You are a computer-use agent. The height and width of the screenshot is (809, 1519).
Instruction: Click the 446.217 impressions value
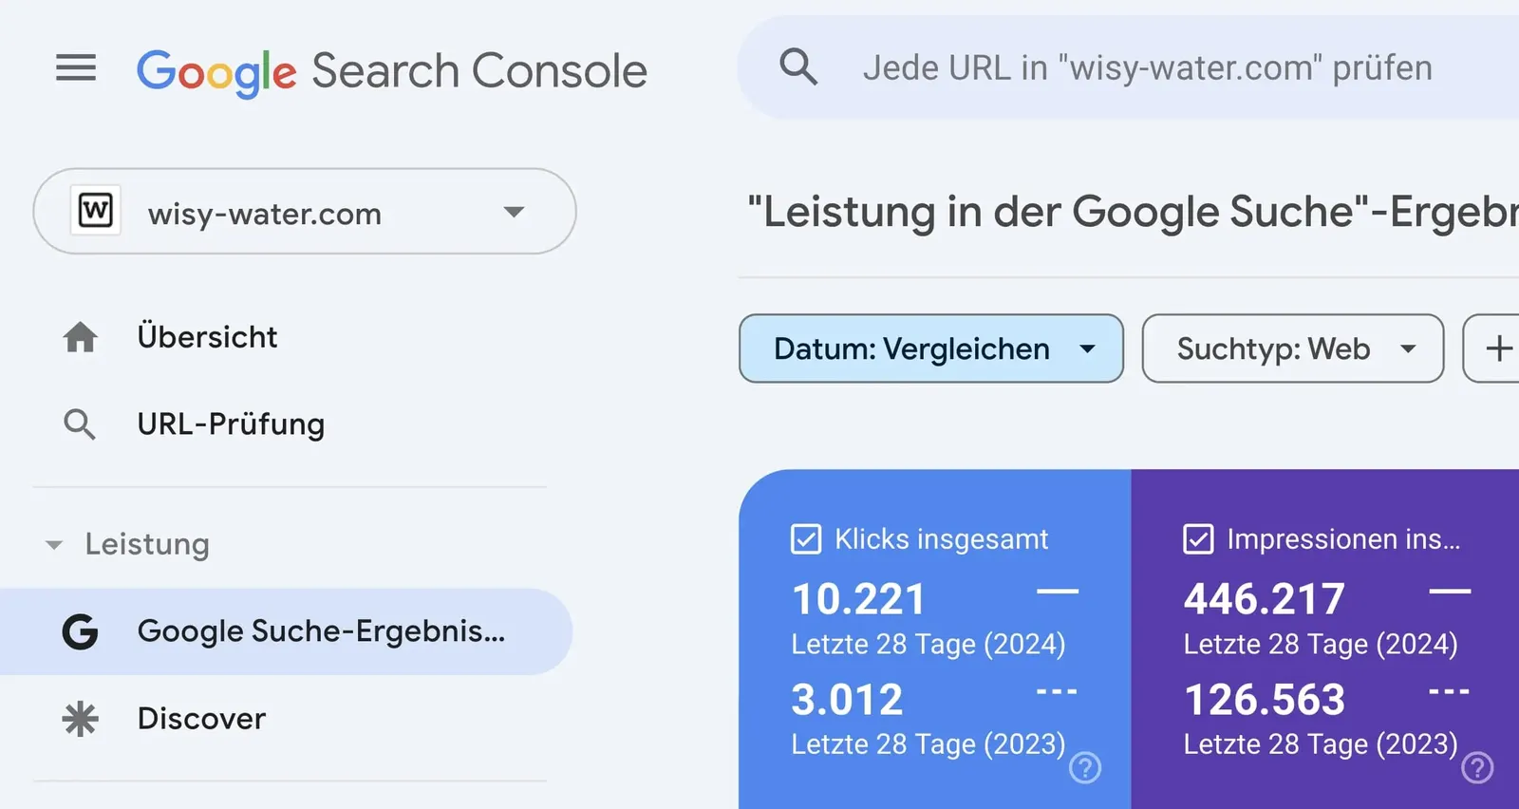pos(1265,599)
